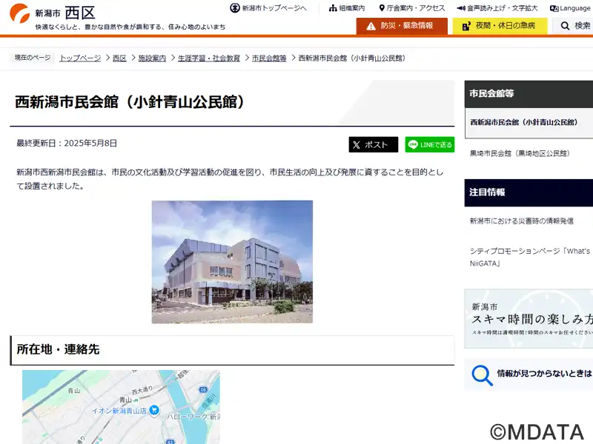The height and width of the screenshot is (444, 593).
Task: Click 情報が見つからないときは help link
Action: [544, 374]
